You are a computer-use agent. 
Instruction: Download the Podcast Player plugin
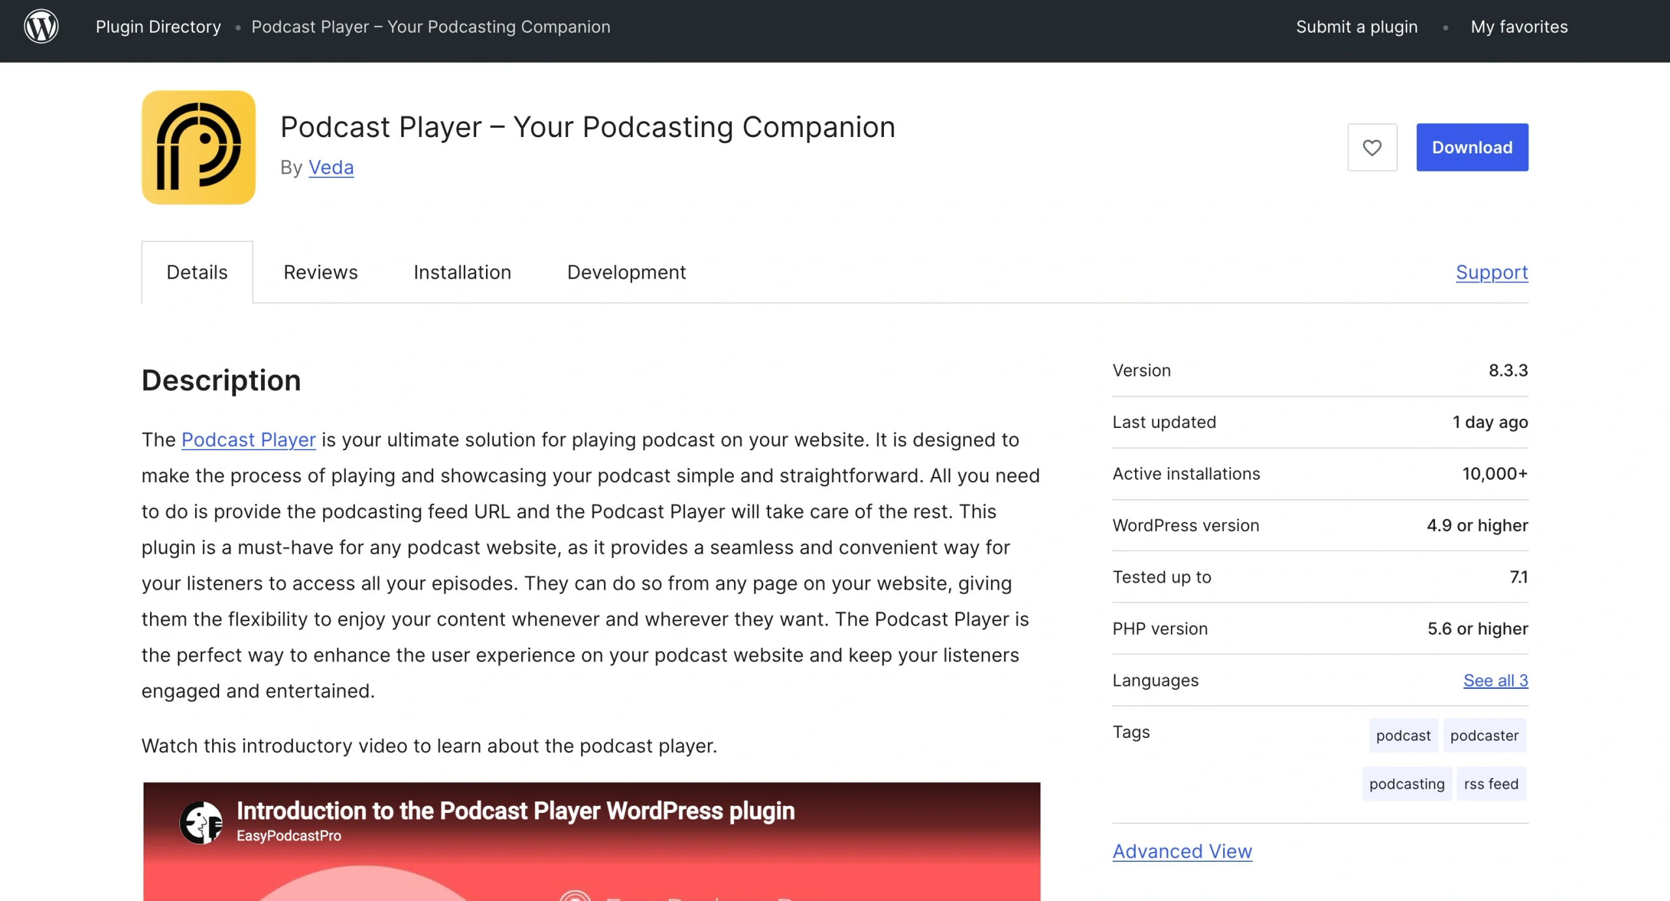tap(1472, 147)
